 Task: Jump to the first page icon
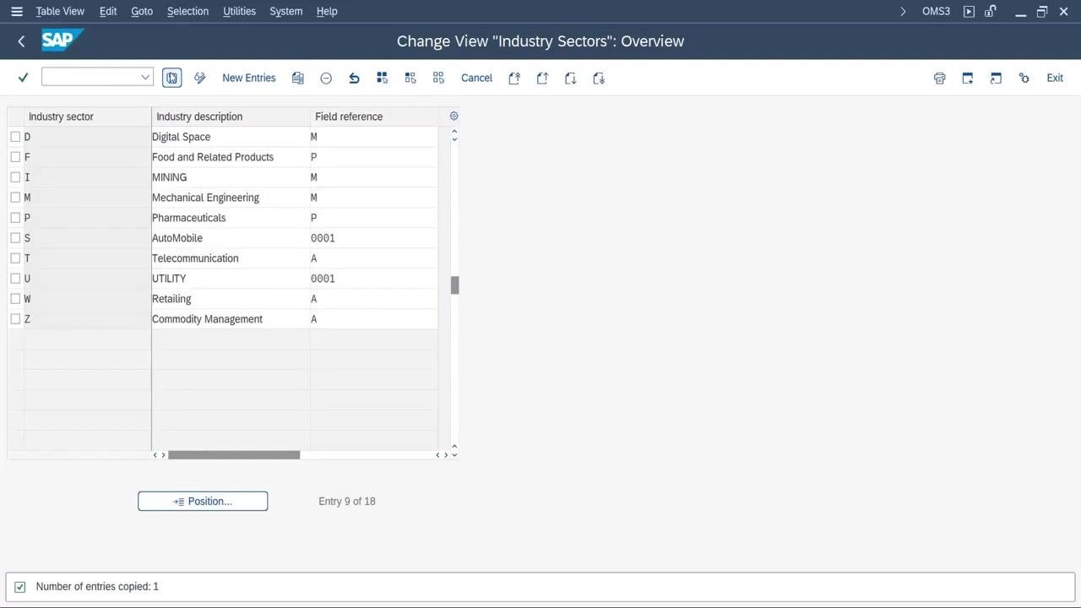pos(514,78)
